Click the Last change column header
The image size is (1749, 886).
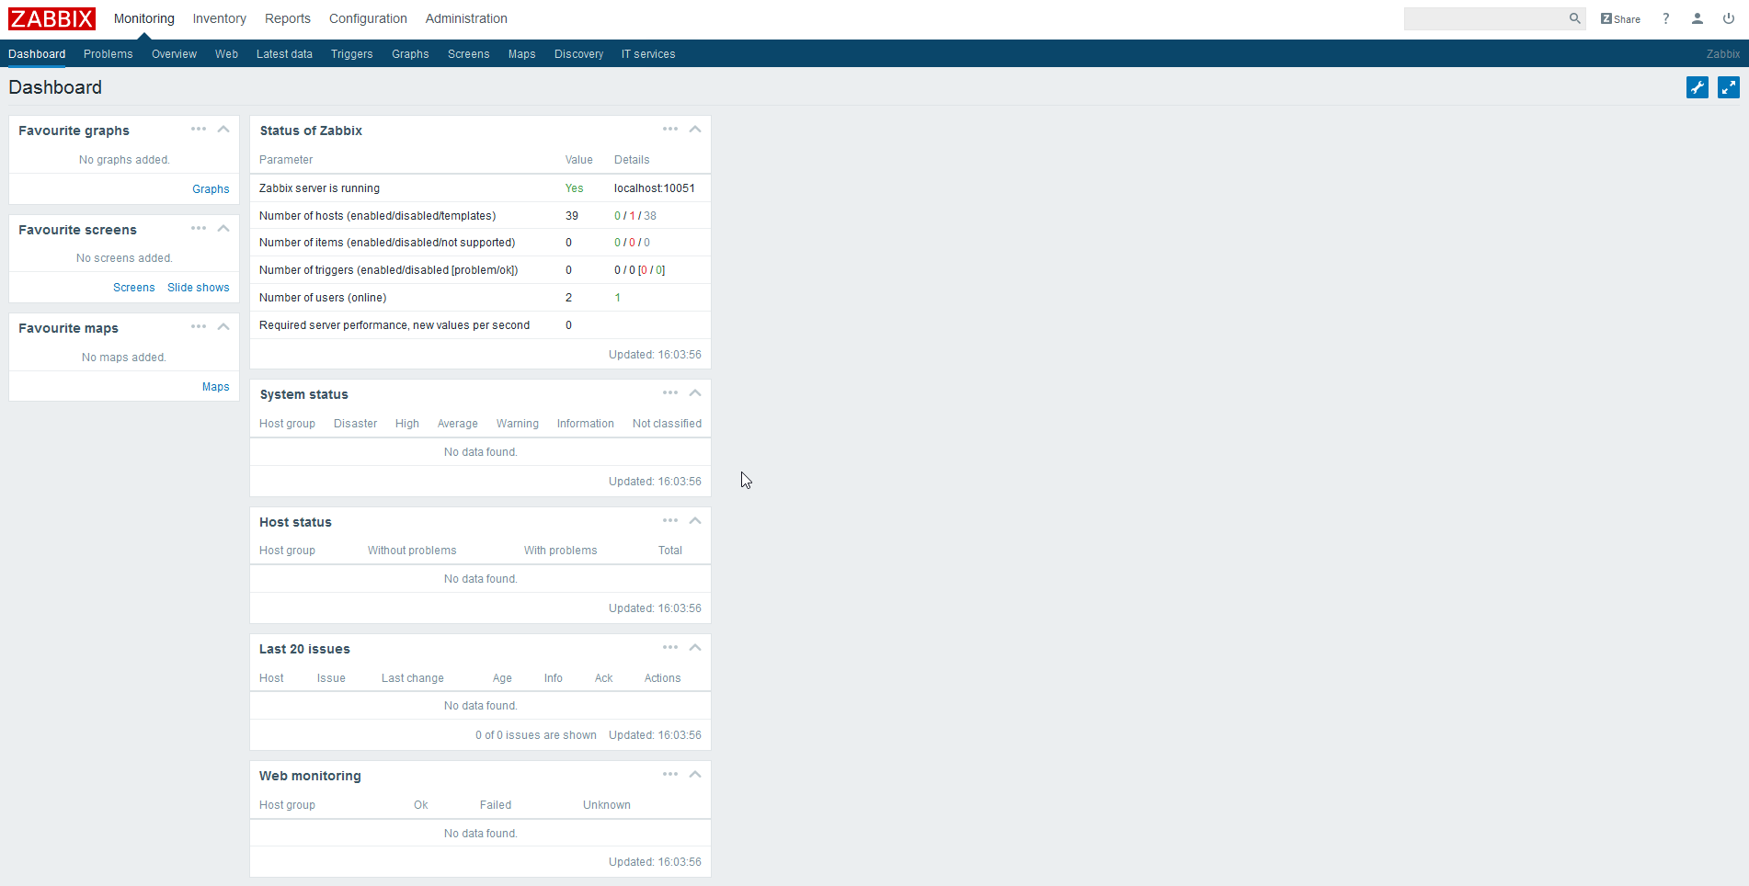(413, 678)
